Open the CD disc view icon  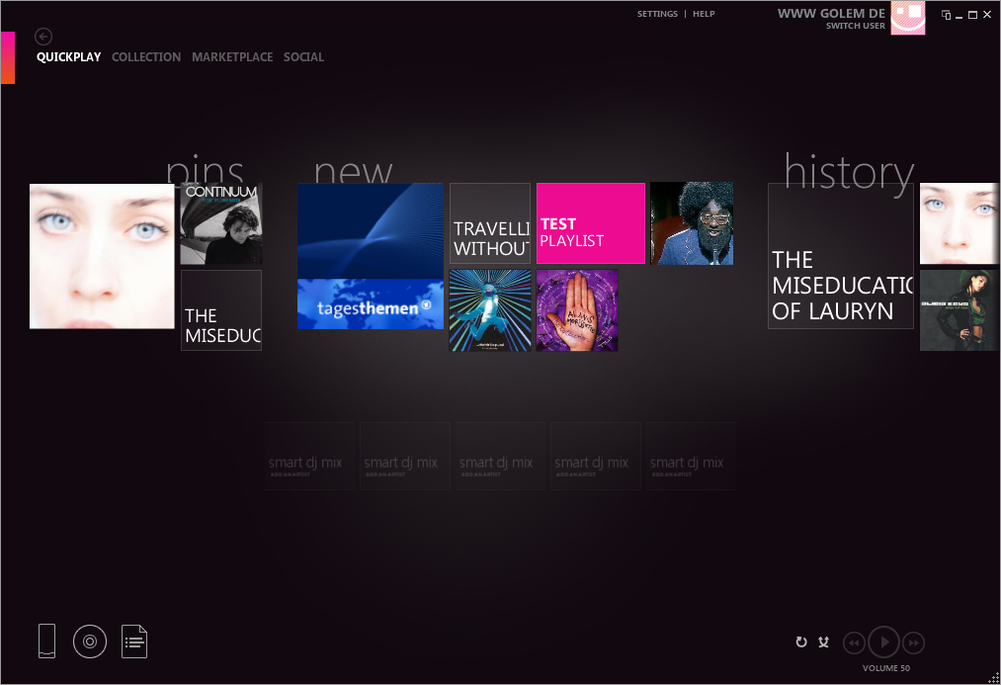(x=90, y=642)
